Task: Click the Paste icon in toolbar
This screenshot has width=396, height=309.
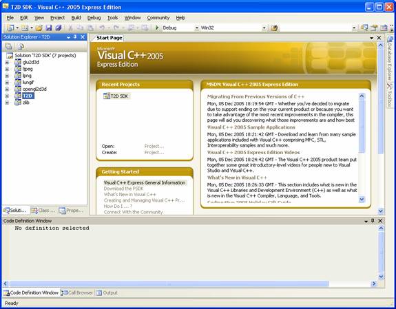Action: (x=90, y=28)
